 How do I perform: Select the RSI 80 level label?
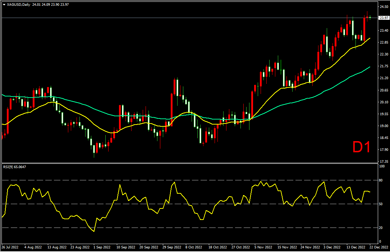[x=381, y=180]
